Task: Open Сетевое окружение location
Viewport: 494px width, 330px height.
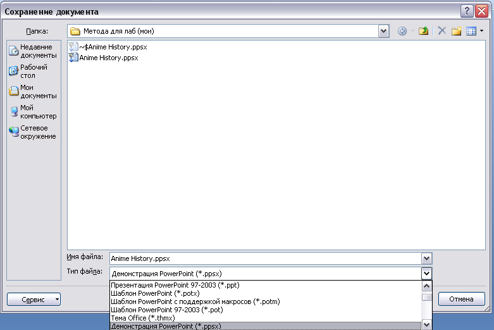Action: (33, 132)
